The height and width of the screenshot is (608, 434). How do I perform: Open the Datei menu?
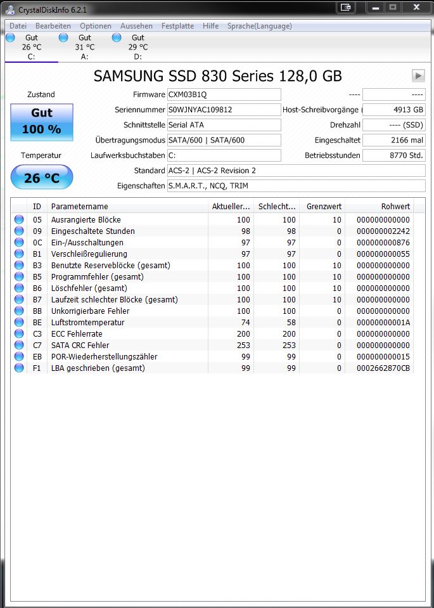click(x=18, y=26)
